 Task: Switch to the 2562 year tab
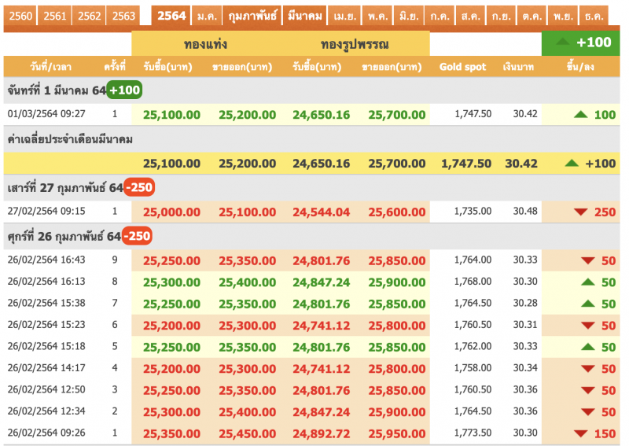[89, 16]
